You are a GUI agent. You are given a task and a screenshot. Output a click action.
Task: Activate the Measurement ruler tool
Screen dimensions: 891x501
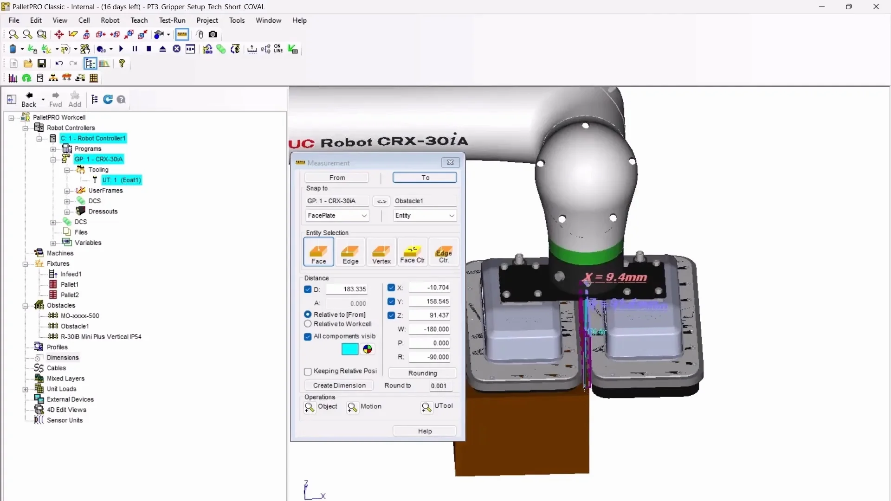(182, 34)
